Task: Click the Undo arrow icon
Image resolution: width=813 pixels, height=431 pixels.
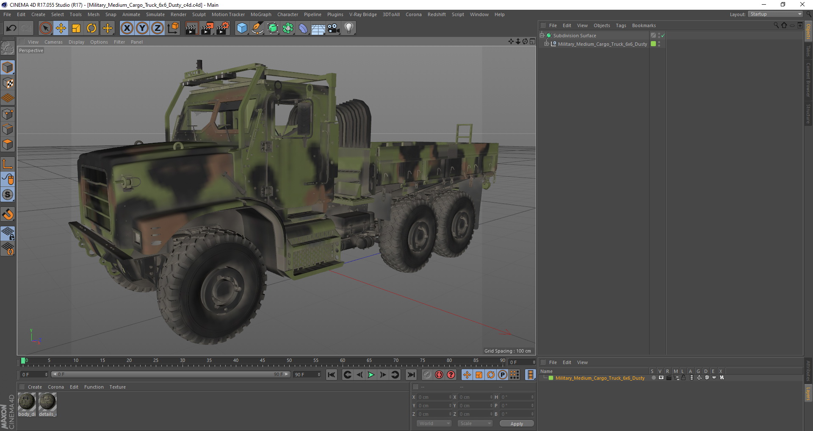Action: [x=11, y=28]
